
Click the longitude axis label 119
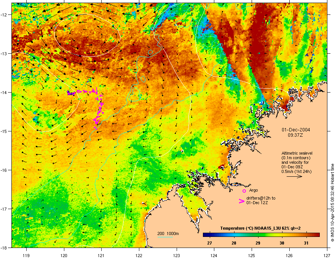[x=26, y=255]
